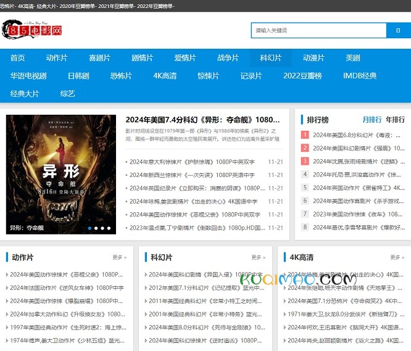Screen dimensions: 411x351
Task: Open the 科幻片 navigation menu item
Action: tap(271, 58)
